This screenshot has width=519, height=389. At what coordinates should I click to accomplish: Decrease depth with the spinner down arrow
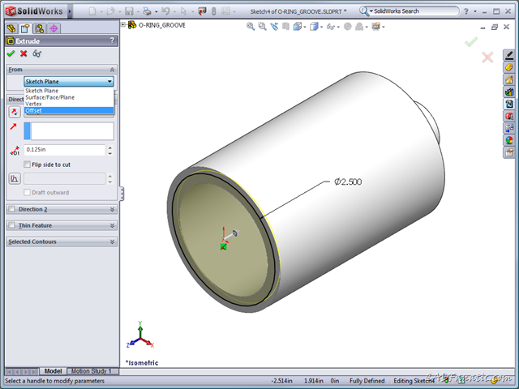(x=110, y=153)
